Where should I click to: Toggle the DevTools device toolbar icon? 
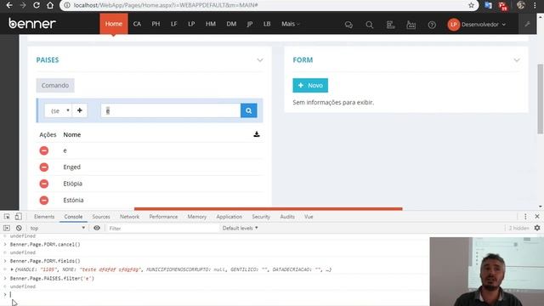click(18, 217)
